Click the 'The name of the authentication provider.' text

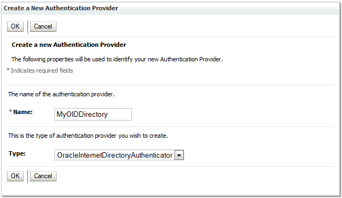click(x=61, y=94)
